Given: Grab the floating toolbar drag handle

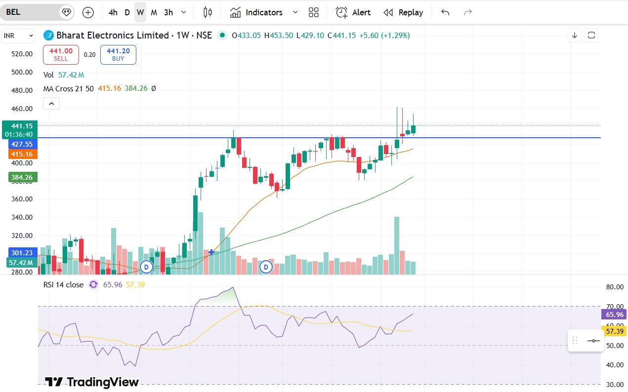Looking at the screenshot, I should 575,340.
